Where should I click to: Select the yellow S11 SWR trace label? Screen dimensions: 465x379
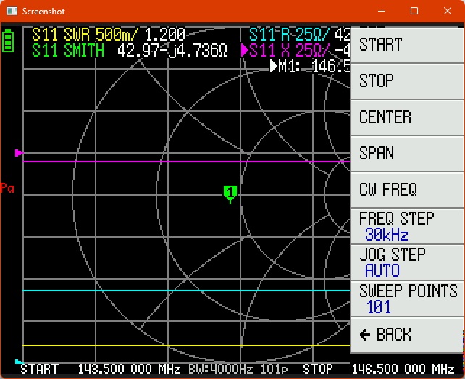pyautogui.click(x=108, y=35)
